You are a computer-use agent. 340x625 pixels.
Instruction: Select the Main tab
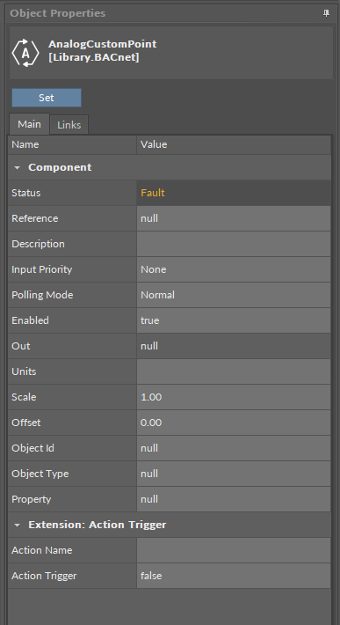pos(29,124)
